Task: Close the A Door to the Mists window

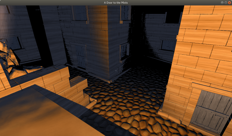Action: point(229,3)
